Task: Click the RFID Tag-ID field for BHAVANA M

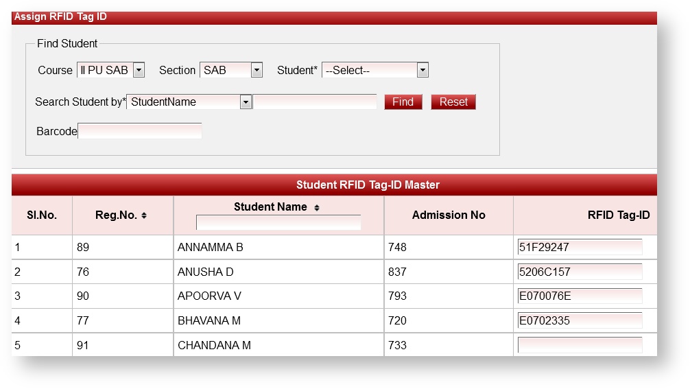Action: click(580, 320)
